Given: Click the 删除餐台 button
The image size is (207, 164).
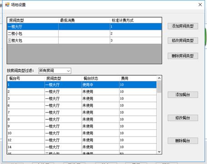Looking at the screenshot, I should click(183, 141).
